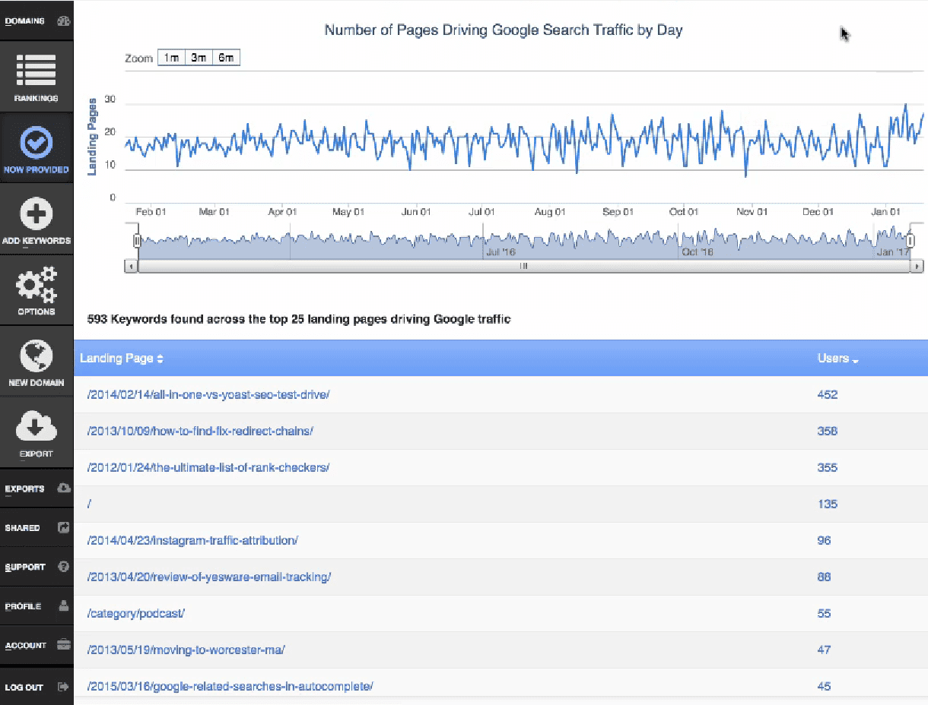Screen dimensions: 928x705
Task: Click the left range handle of navigator
Action: tap(137, 241)
